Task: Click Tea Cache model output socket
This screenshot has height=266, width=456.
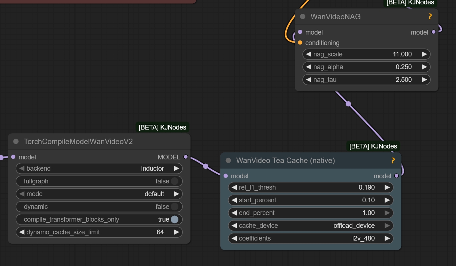Action: pyautogui.click(x=397, y=176)
